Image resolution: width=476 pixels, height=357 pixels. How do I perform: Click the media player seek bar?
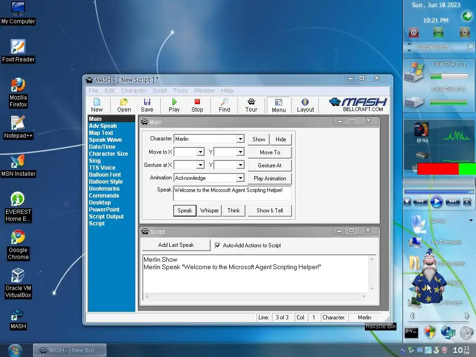pos(439,192)
